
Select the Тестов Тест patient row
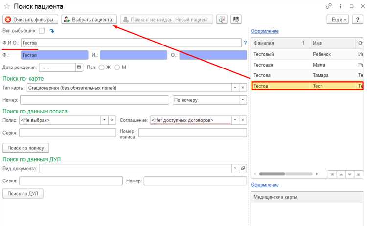307,86
